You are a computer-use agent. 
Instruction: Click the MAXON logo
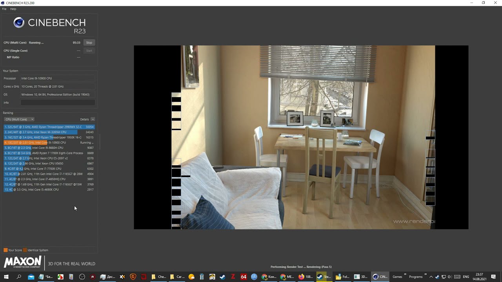22,262
